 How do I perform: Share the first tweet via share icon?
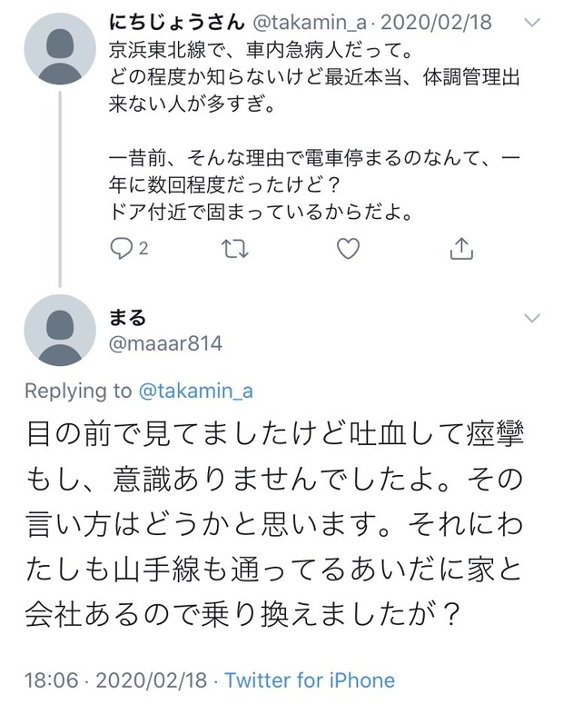461,248
